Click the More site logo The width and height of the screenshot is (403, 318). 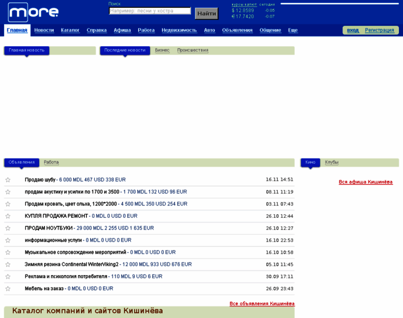(x=33, y=12)
